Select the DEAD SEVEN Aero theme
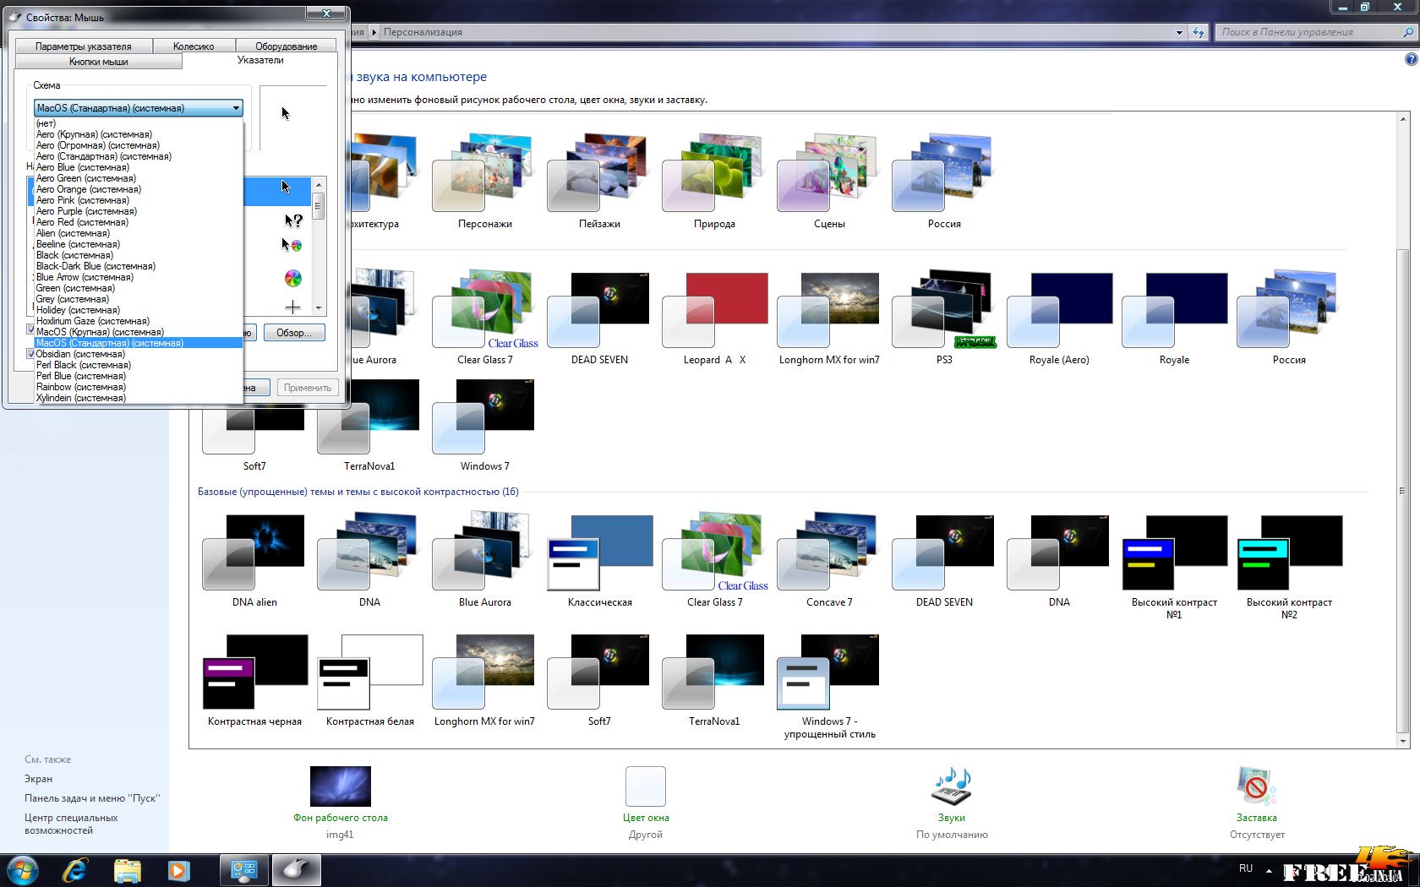 [599, 318]
